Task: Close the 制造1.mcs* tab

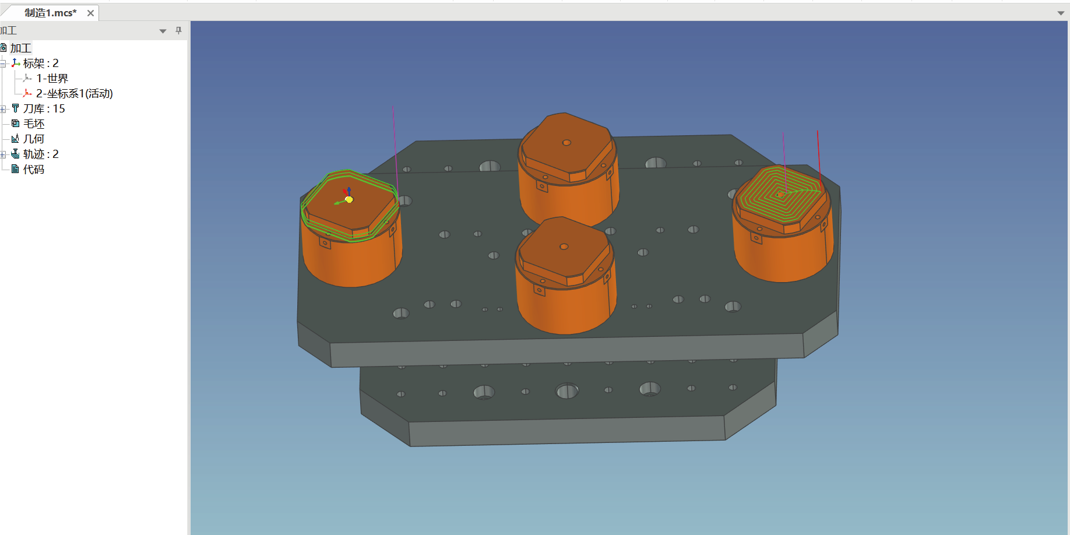Action: pos(90,13)
